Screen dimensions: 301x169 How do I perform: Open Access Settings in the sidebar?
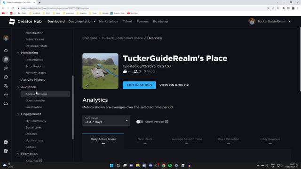45,94
